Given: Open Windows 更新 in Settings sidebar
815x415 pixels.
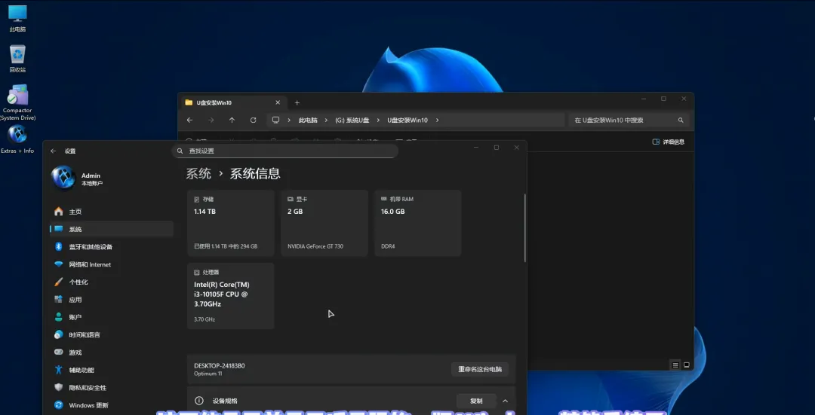Looking at the screenshot, I should 112,405.
